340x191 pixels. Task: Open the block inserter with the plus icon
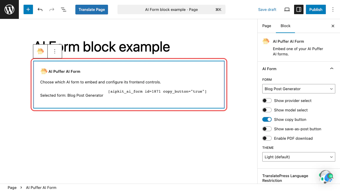pyautogui.click(x=28, y=9)
